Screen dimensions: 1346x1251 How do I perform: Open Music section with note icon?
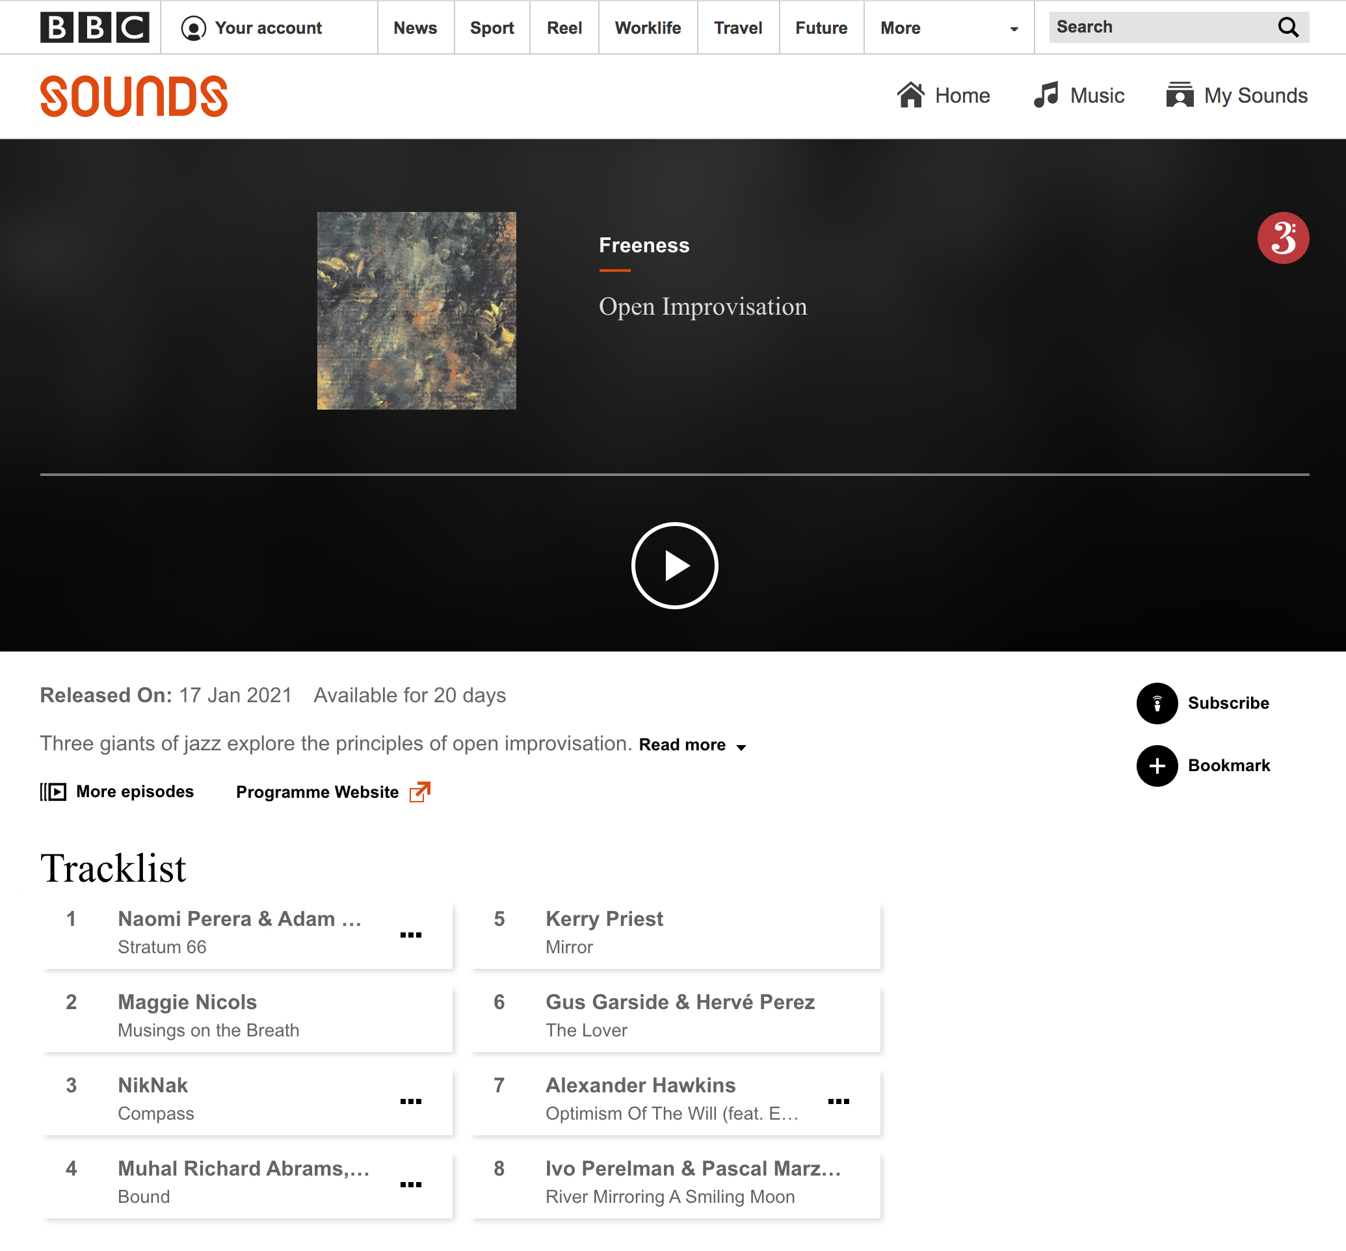(x=1079, y=96)
